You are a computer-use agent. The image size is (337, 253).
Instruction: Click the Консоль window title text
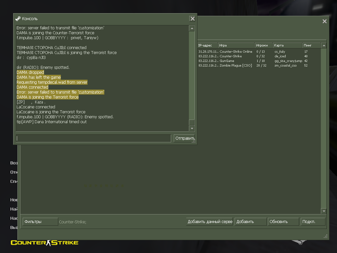pos(30,19)
